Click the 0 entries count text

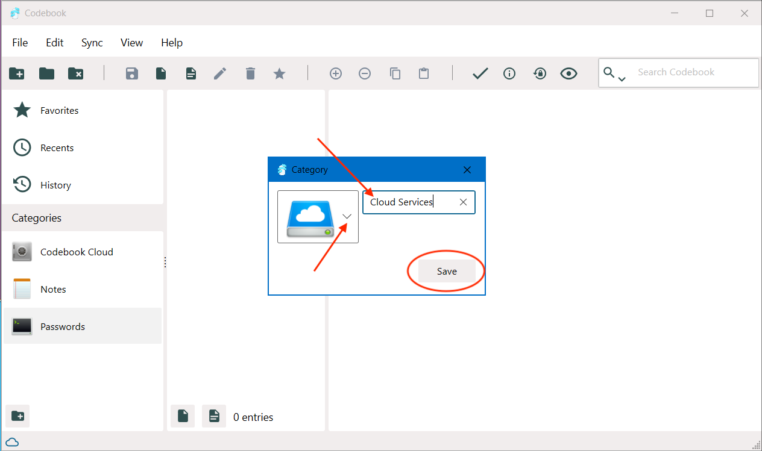pos(253,417)
